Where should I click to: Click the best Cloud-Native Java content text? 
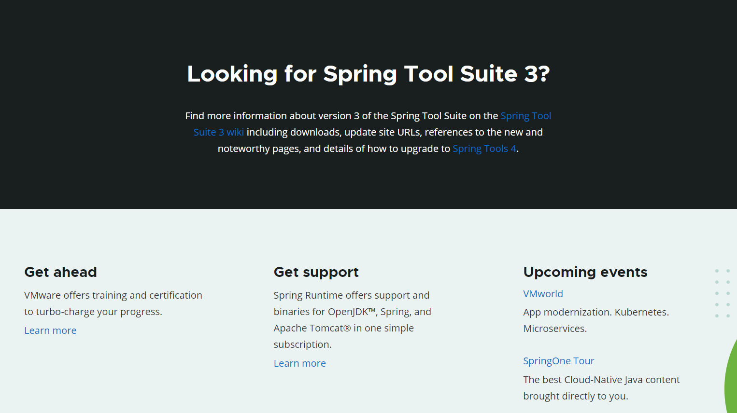point(601,388)
